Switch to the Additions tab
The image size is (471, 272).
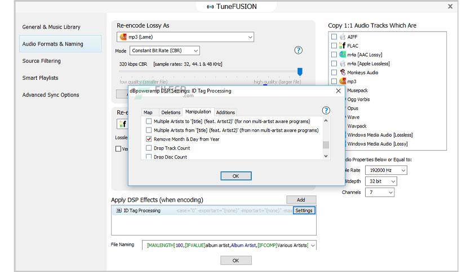[x=225, y=112]
